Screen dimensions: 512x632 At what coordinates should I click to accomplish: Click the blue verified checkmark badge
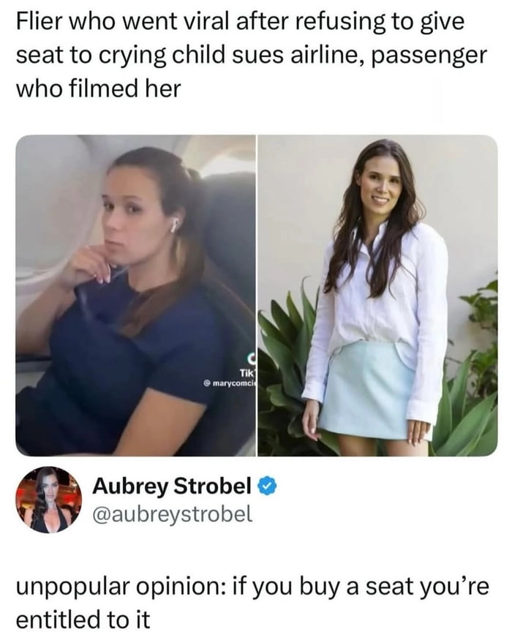(x=267, y=486)
